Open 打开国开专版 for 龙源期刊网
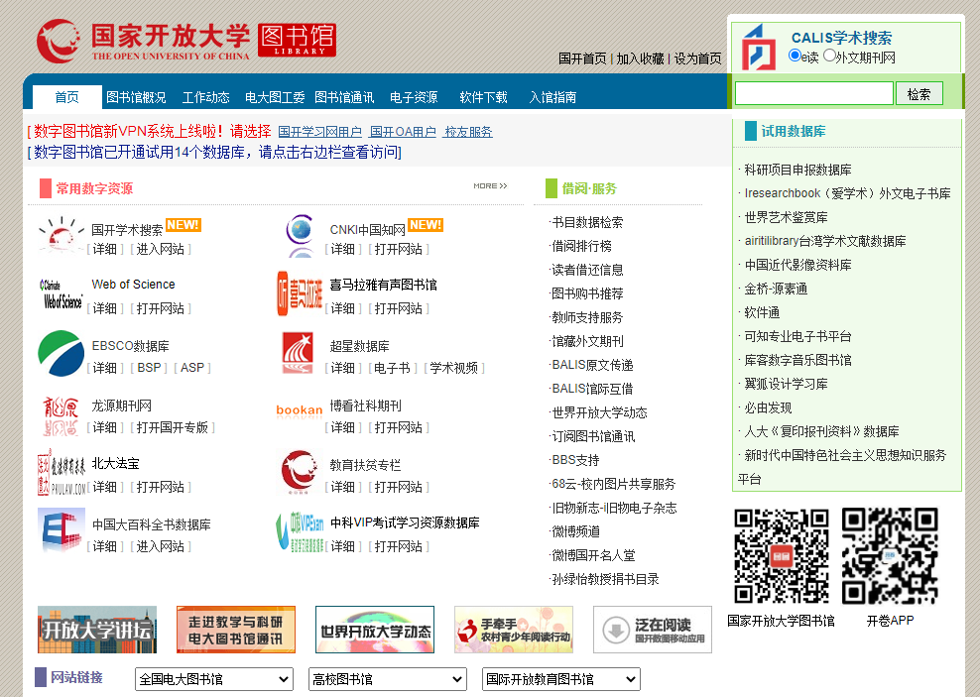Viewport: 980px width, 697px height. pyautogui.click(x=172, y=427)
